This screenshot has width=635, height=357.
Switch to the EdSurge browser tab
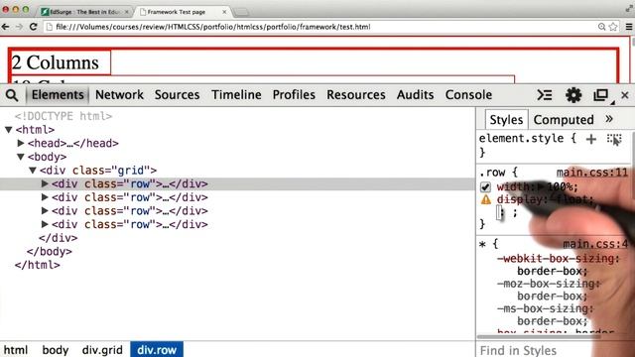85,12
